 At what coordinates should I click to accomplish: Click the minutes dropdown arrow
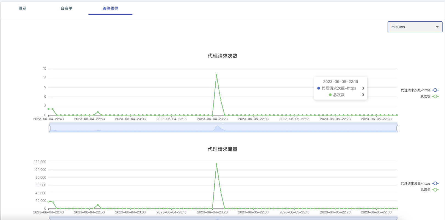click(437, 27)
